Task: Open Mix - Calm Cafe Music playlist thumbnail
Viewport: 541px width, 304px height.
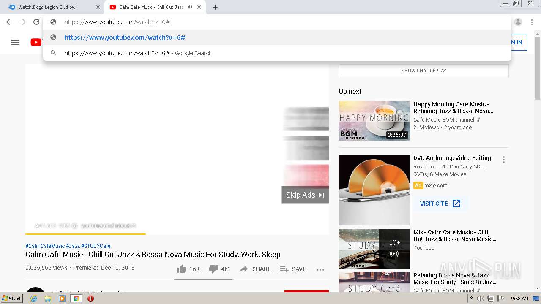Action: [x=374, y=249]
